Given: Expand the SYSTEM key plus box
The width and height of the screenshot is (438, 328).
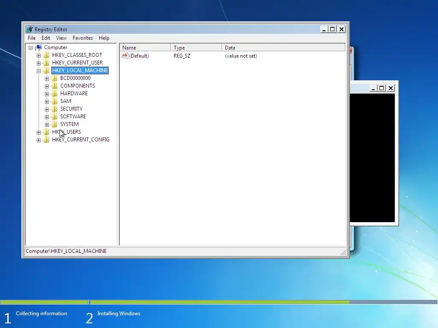Looking at the screenshot, I should click(x=47, y=125).
